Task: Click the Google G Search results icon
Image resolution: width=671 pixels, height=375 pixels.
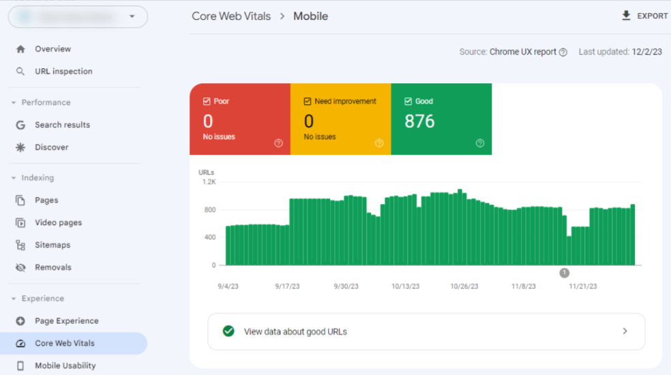Action: click(20, 125)
